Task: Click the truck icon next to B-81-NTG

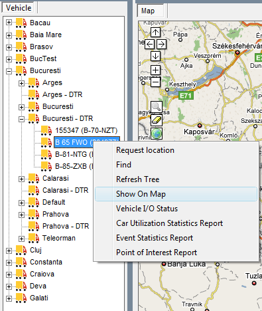Action: [x=46, y=154]
